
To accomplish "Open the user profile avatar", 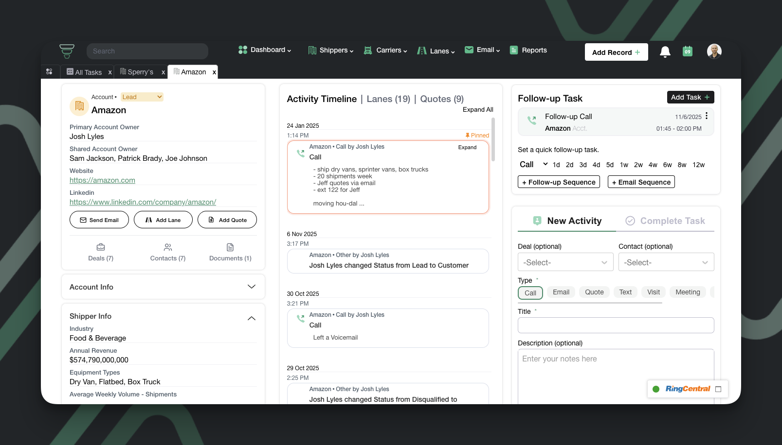I will click(714, 51).
